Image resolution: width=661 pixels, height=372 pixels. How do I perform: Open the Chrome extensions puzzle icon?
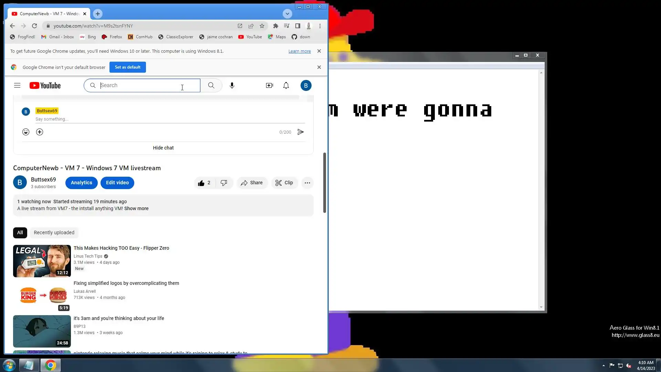click(x=275, y=26)
